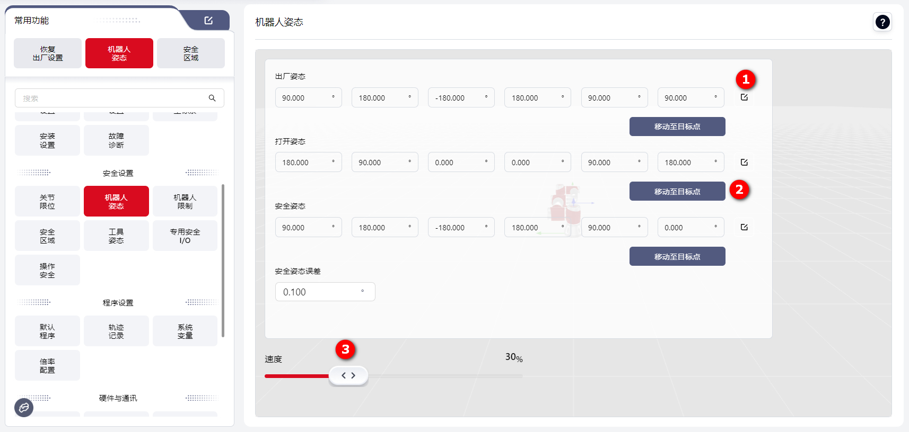
Task: Focus the 搜索 search box
Action: pyautogui.click(x=111, y=98)
